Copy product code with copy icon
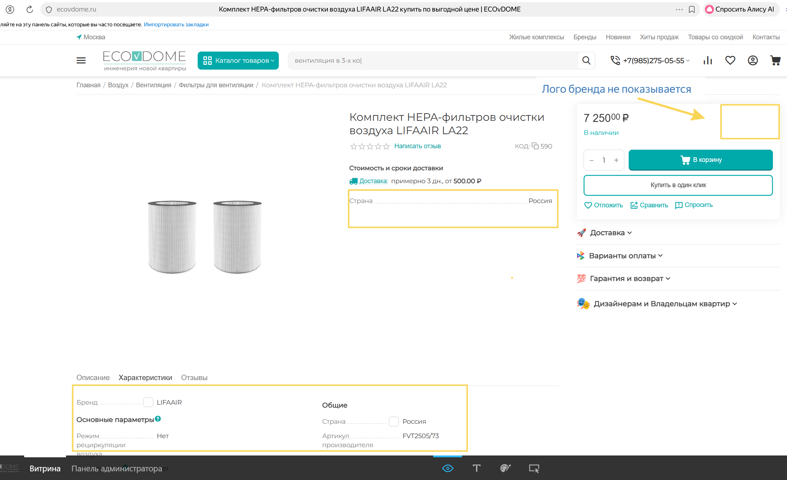The width and height of the screenshot is (787, 480). 535,146
